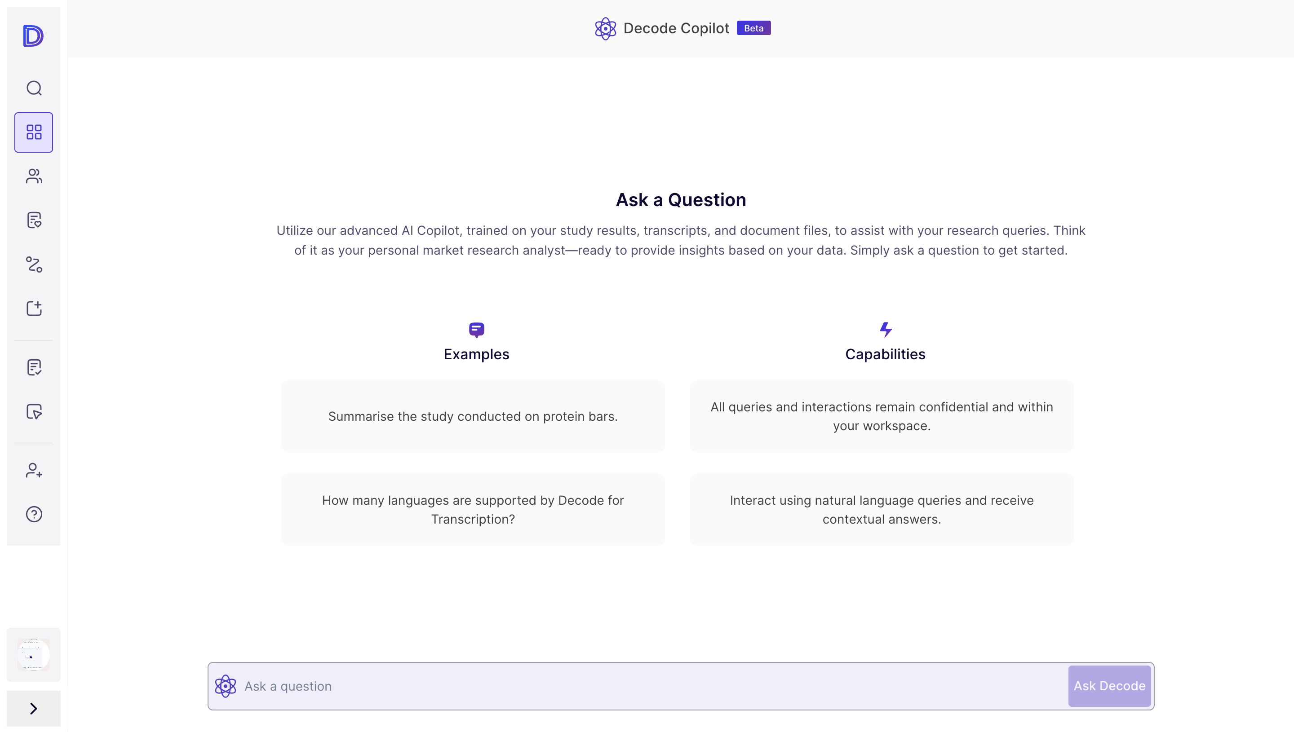Click the atom icon inside the question box

[225, 686]
